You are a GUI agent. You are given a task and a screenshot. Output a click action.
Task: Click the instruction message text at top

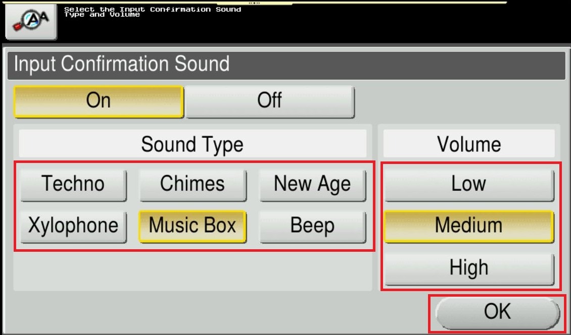[152, 12]
